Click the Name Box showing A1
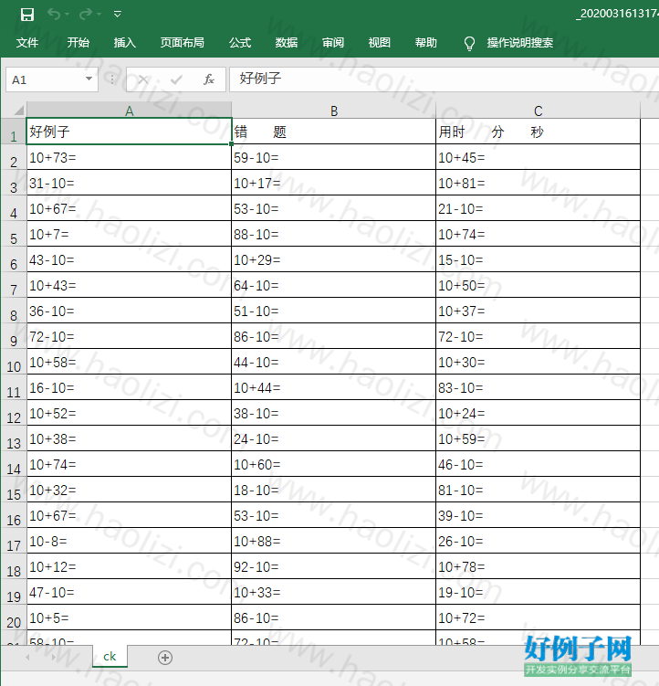 (52, 79)
